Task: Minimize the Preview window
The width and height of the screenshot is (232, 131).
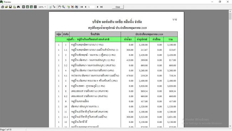Action: [x=212, y=2]
